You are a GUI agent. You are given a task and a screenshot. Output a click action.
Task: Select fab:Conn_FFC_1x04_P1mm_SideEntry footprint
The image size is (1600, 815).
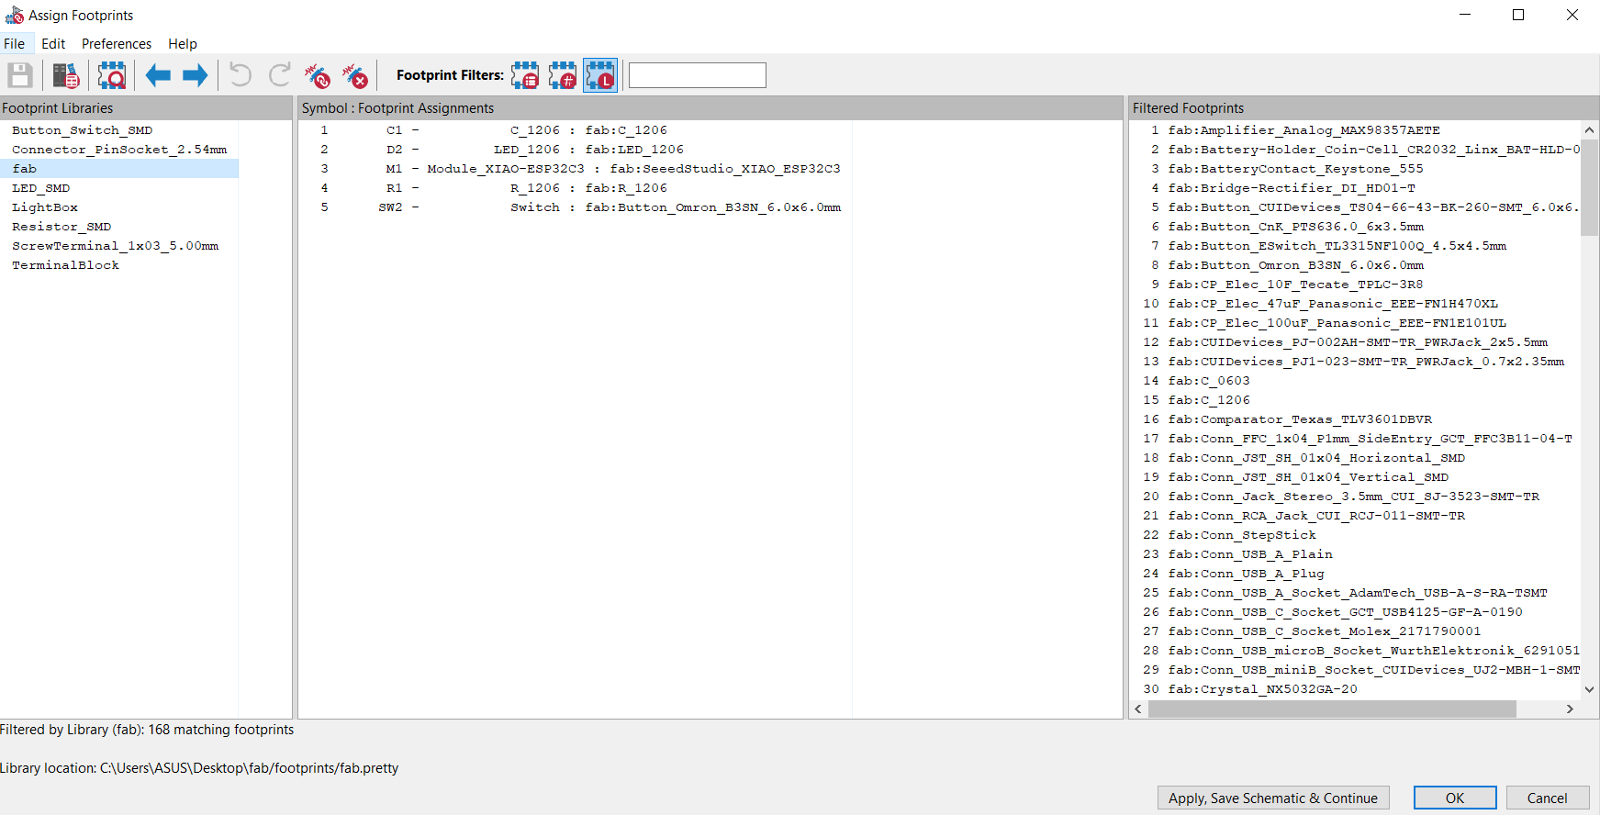(1370, 439)
